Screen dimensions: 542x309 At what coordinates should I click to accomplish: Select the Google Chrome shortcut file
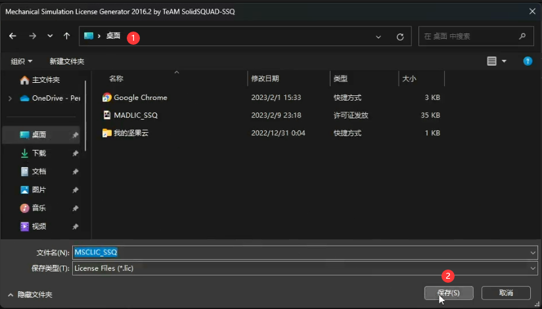coord(141,97)
